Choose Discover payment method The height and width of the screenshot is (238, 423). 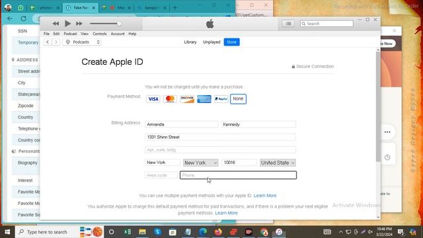[187, 99]
